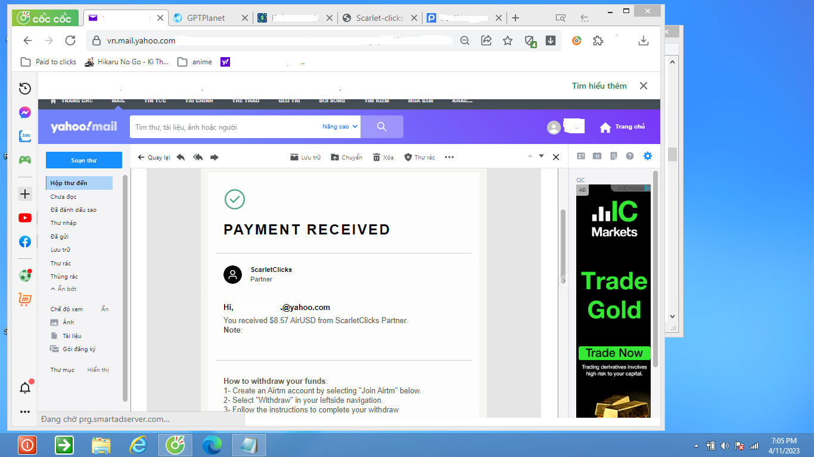Open sidebar notifications bell

point(25,388)
